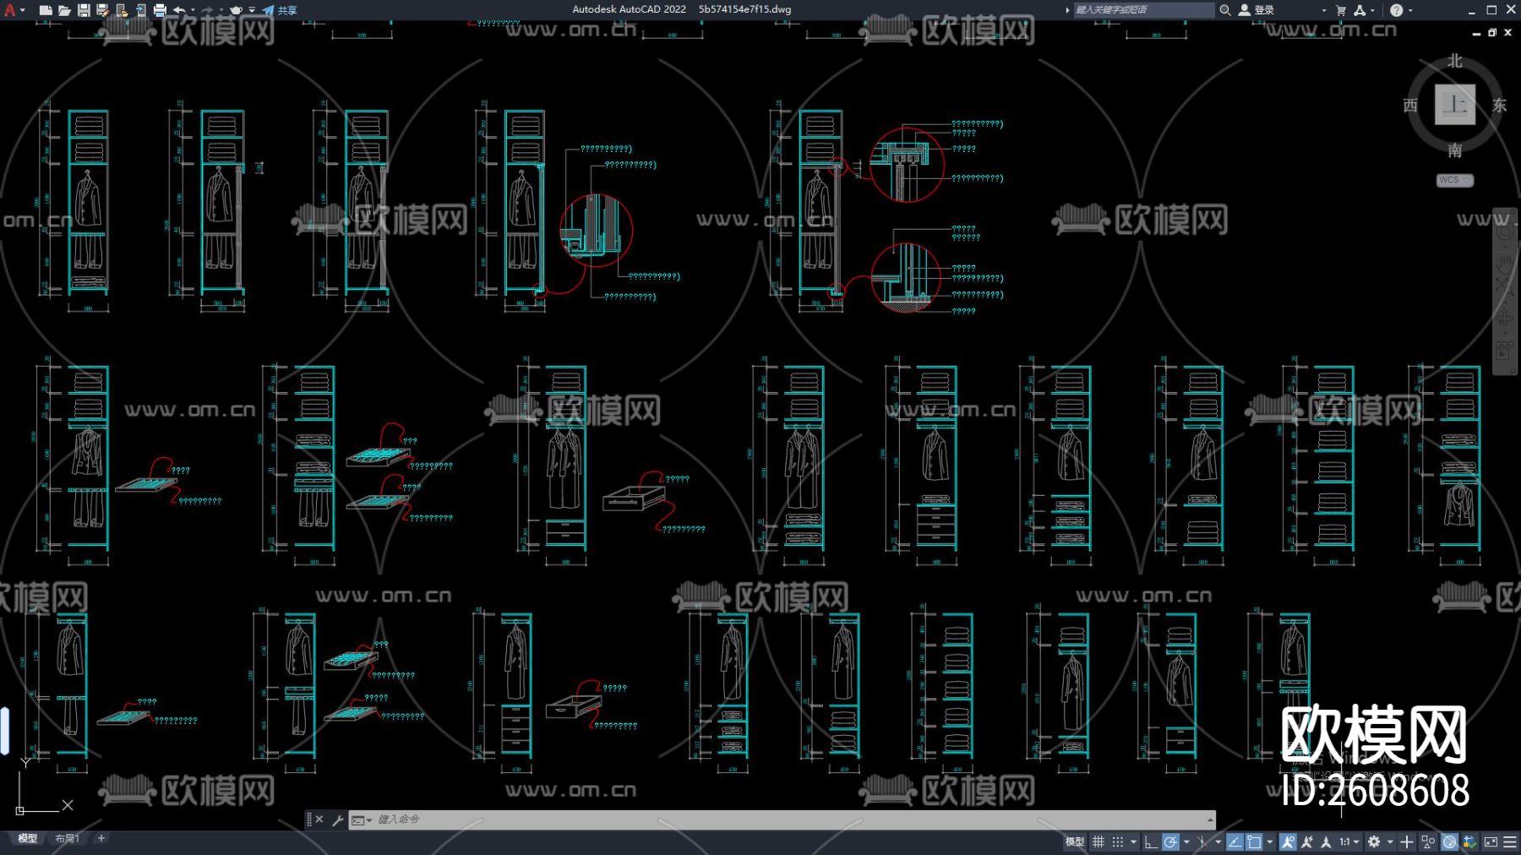Toggle the drawing grid display

pos(1098,841)
